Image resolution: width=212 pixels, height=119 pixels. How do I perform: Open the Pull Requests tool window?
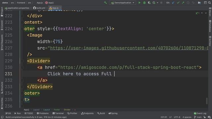(2, 42)
